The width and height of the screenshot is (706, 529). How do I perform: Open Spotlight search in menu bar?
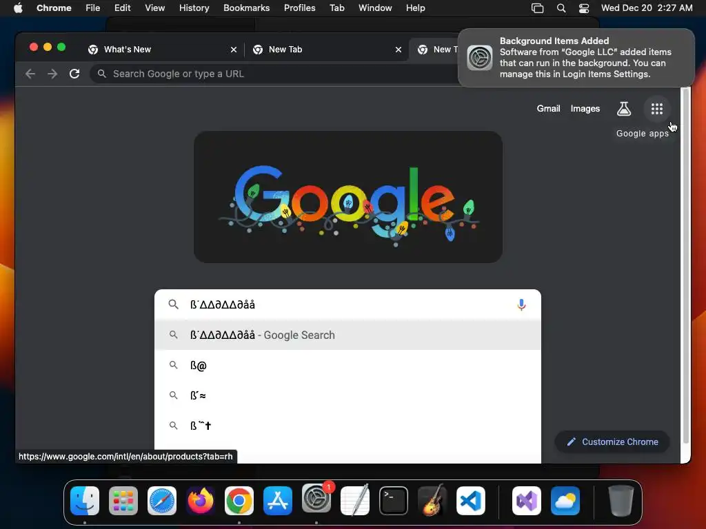(x=561, y=8)
